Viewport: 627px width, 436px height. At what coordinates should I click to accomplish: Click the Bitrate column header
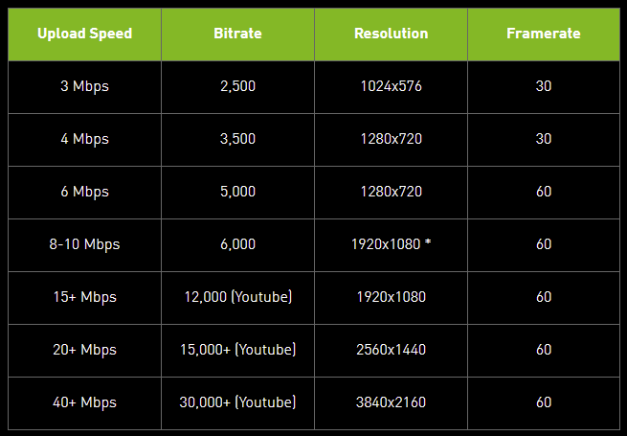[237, 34]
